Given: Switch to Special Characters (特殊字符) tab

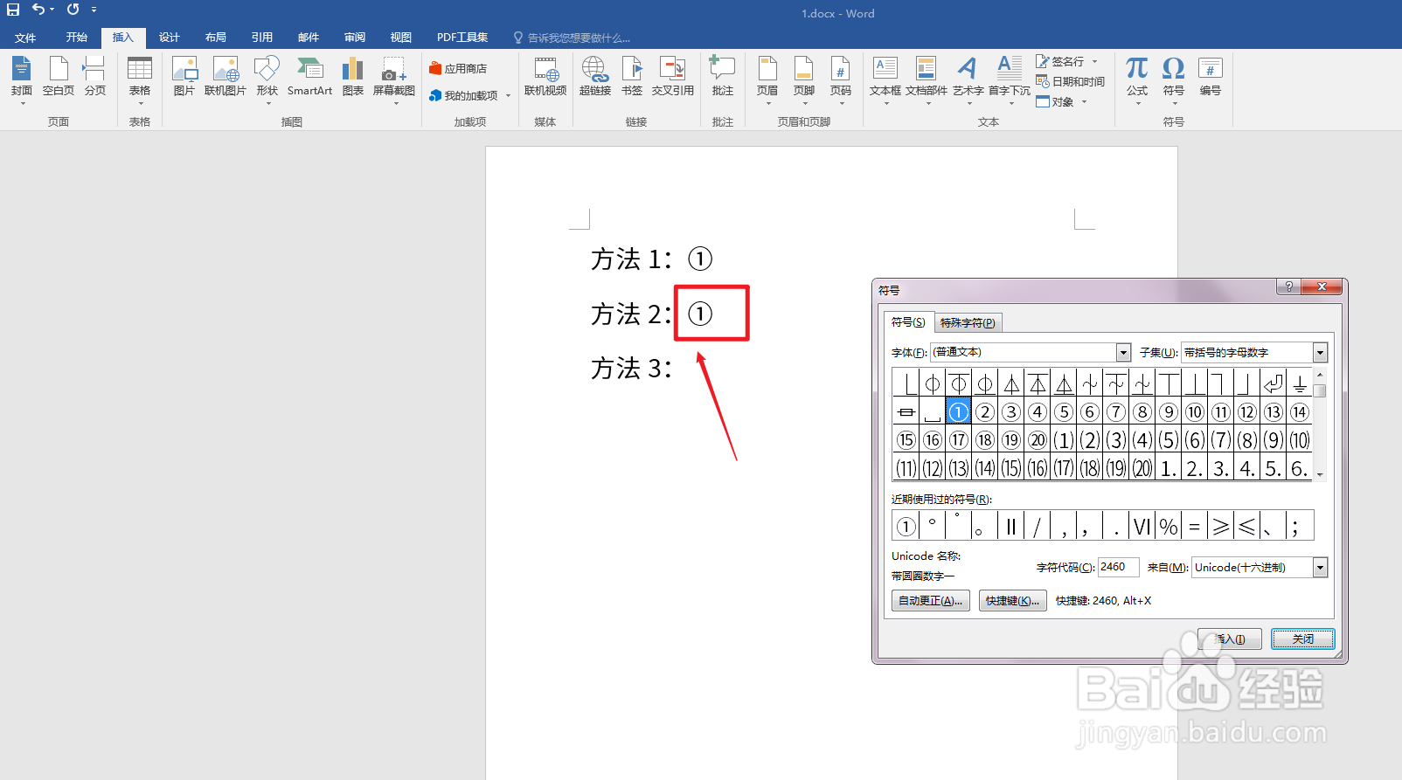Looking at the screenshot, I should [968, 323].
